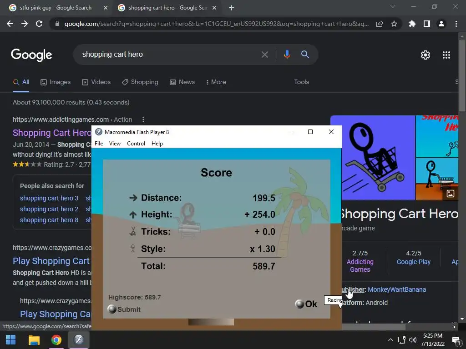
Task: Click the total score value 589.7
Action: (x=263, y=266)
